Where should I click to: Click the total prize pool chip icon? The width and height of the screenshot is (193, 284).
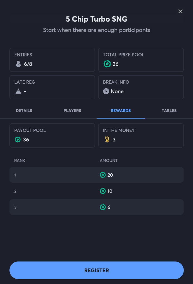(x=107, y=64)
